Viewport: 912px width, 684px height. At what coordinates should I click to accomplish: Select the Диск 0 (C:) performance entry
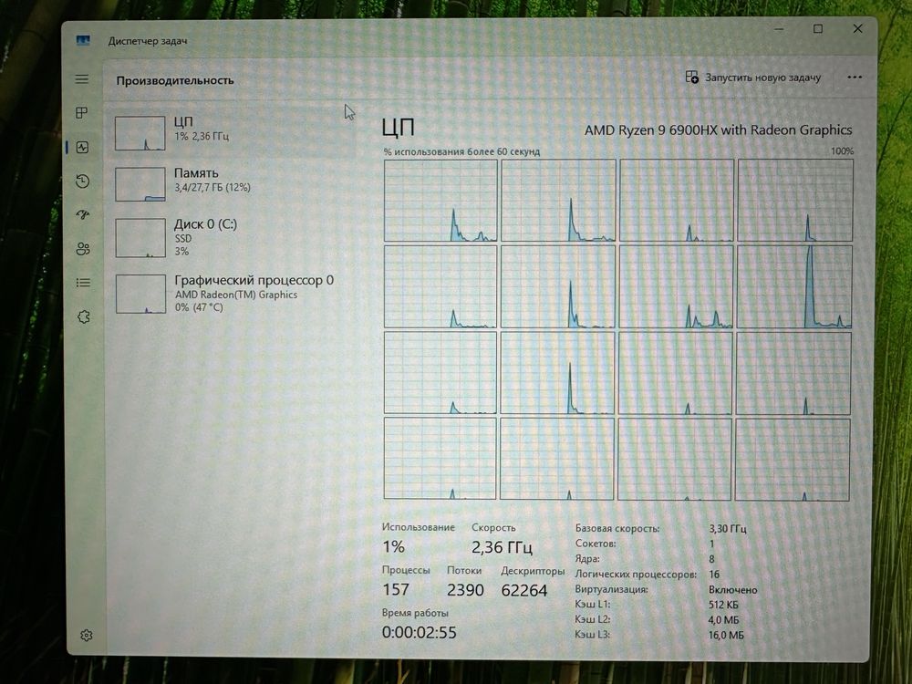pos(231,237)
